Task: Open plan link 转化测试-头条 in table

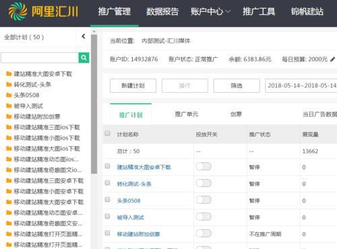Action: tap(134, 184)
